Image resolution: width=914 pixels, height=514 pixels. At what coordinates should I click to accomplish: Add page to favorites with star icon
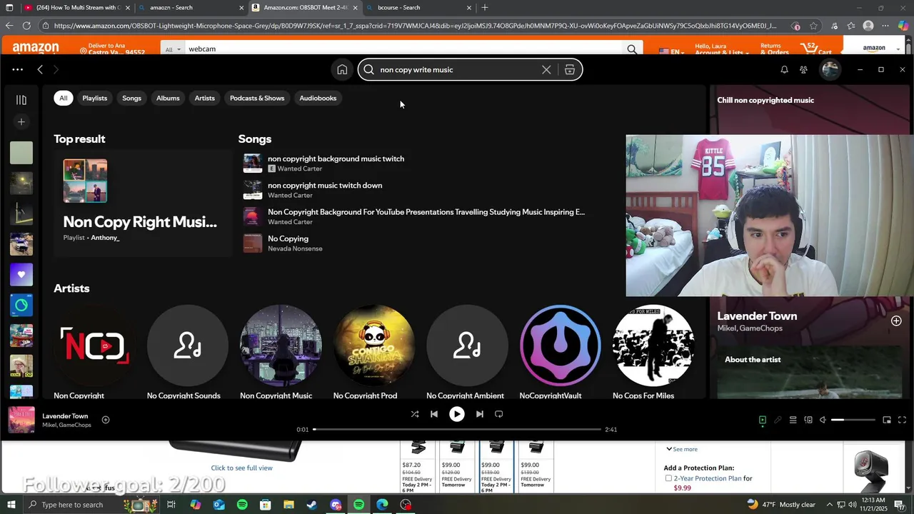(813, 26)
